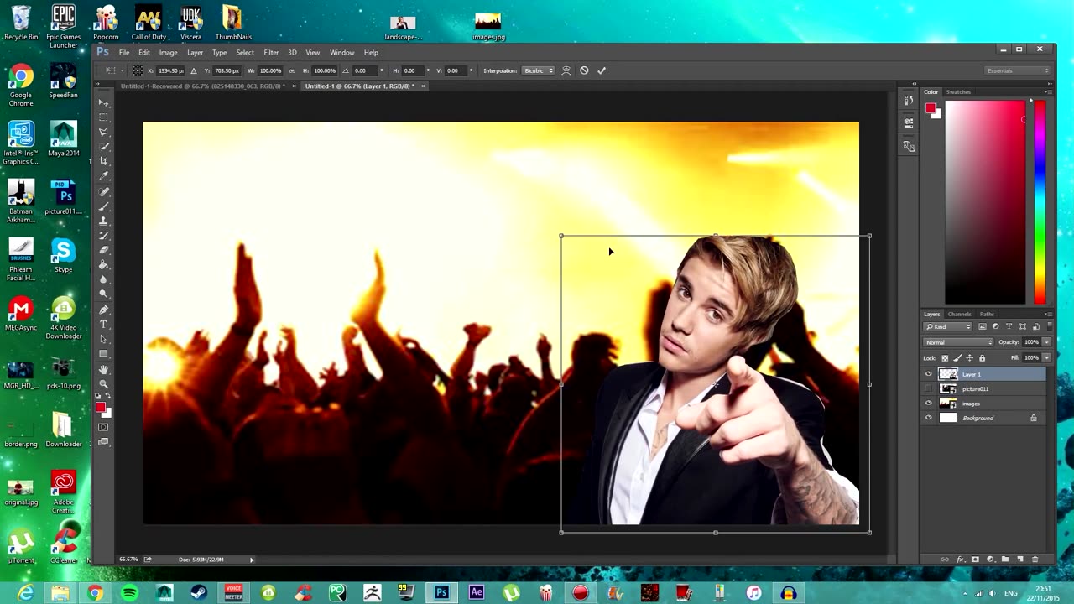Select the Eraser tool
The image size is (1074, 604).
[x=104, y=250]
